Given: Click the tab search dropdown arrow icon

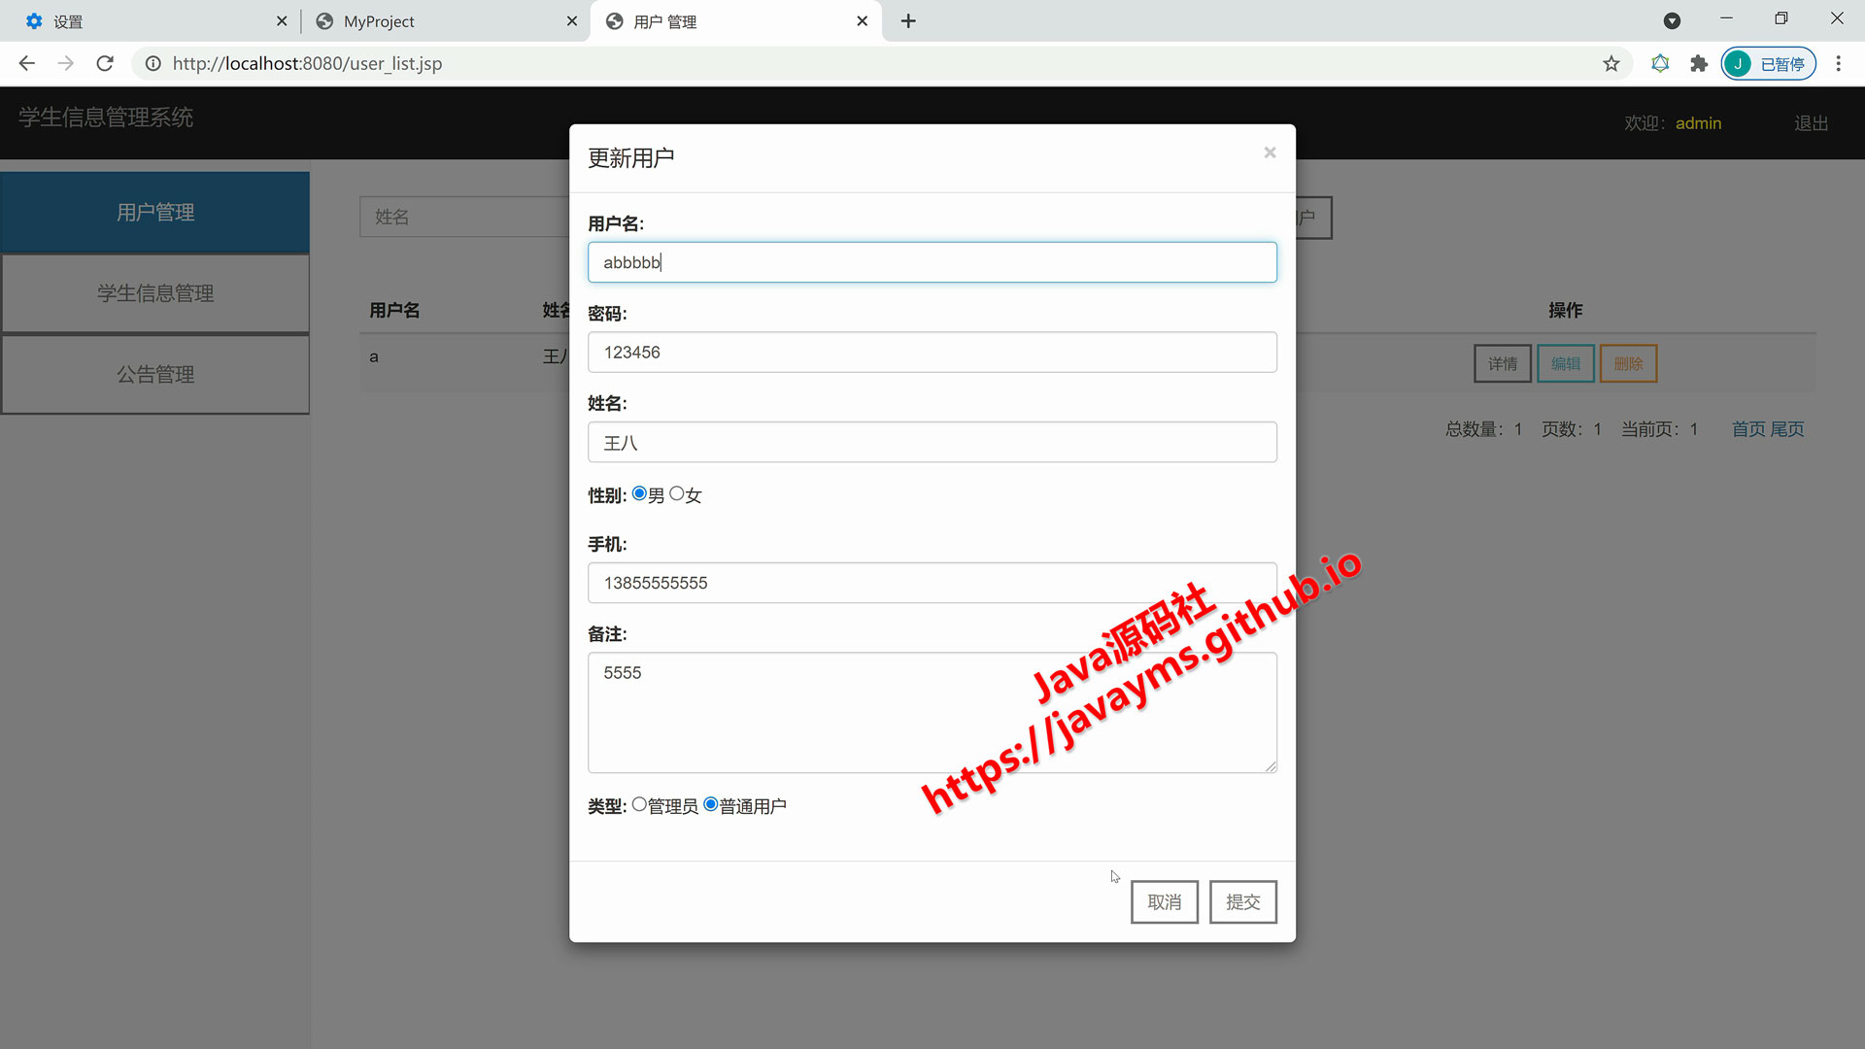Looking at the screenshot, I should click(1672, 20).
